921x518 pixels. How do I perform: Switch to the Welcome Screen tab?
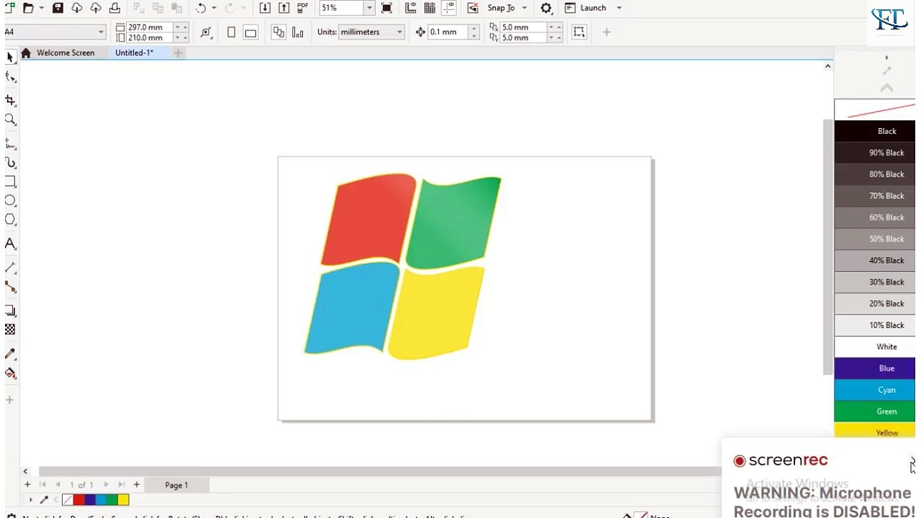click(65, 53)
